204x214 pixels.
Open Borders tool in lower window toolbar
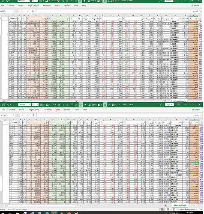coord(41,105)
